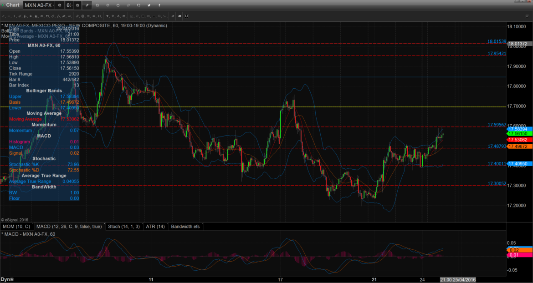The width and height of the screenshot is (533, 283).
Task: Click the Dyn button at bottom left
Action: coord(7,280)
